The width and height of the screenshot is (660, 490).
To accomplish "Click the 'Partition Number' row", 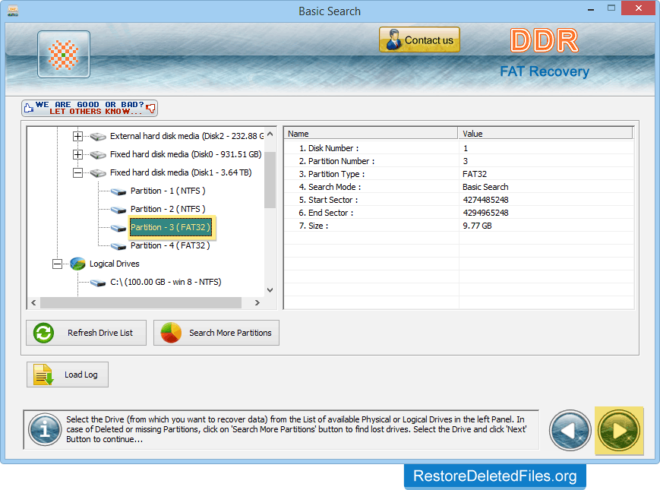I will coord(459,161).
